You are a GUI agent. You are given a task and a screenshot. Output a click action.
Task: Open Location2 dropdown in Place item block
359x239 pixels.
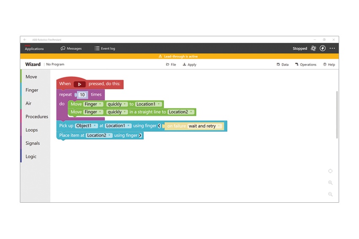(x=99, y=135)
